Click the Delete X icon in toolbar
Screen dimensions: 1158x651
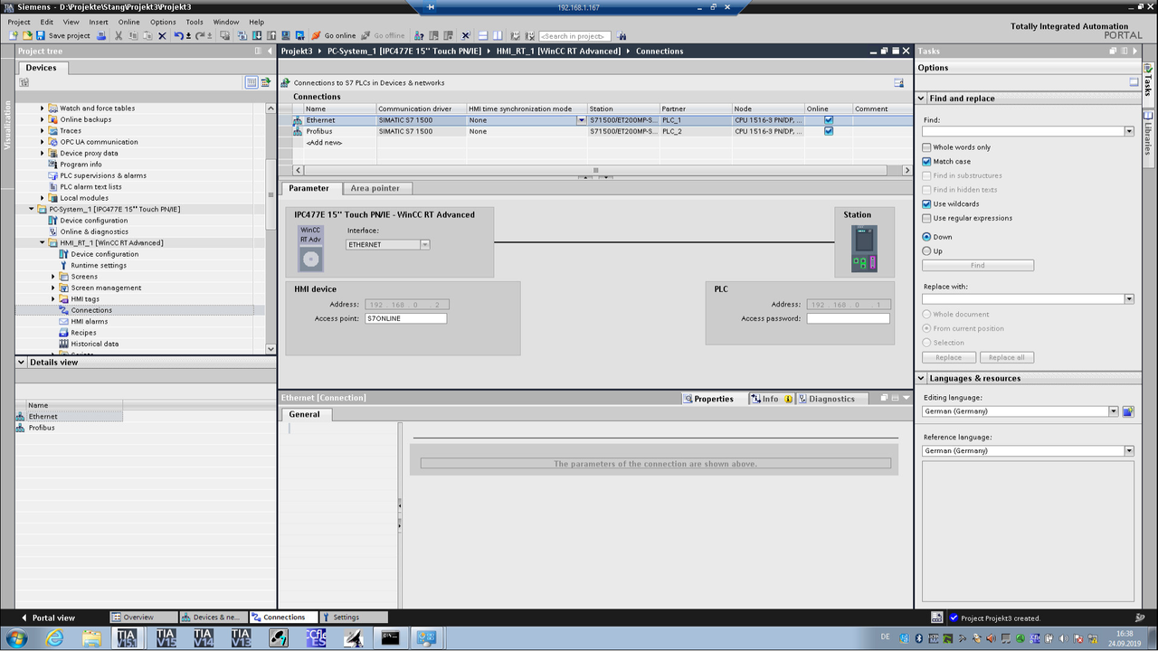point(162,35)
